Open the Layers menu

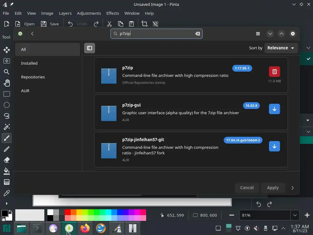pos(65,13)
